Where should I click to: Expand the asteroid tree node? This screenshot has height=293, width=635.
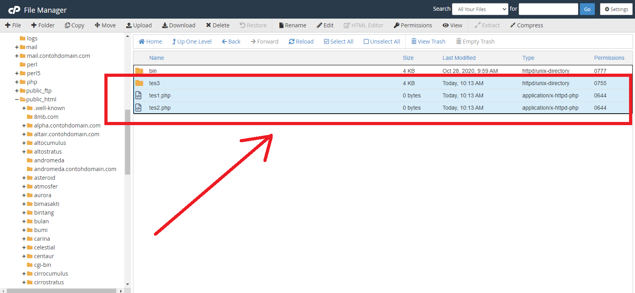click(x=24, y=178)
